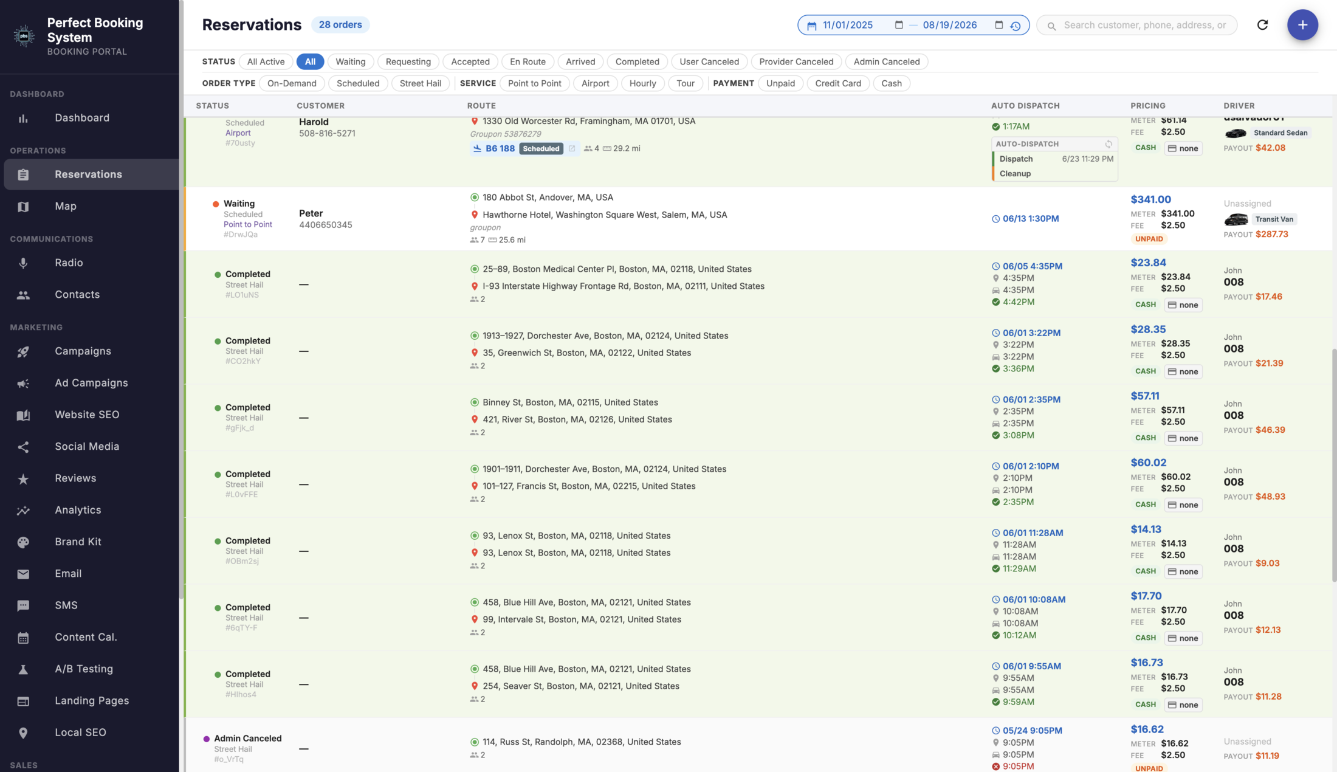Screen dimensions: 1337x772
Task: Filter order type by On-Demand
Action: [x=292, y=83]
